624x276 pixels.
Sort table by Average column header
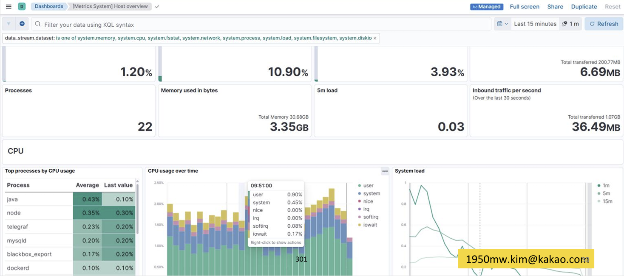click(87, 185)
